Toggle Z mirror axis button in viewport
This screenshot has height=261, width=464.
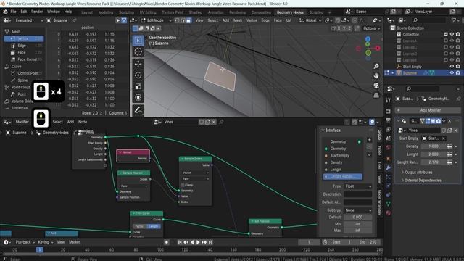[x=349, y=28]
